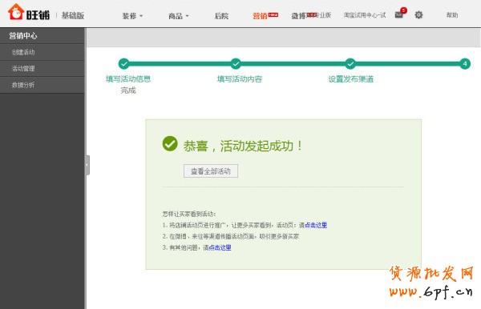Expand the 商品 dropdown menu
This screenshot has height=309, width=481.
tap(179, 16)
